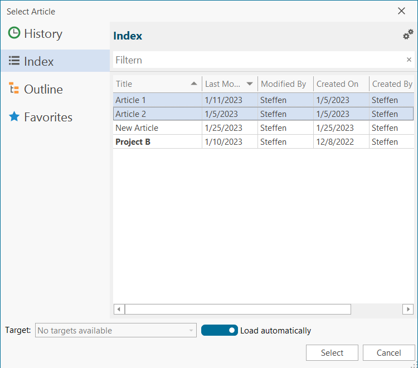Clear the filter with the X icon
Viewport: 418px width, 368px height.
[409, 60]
